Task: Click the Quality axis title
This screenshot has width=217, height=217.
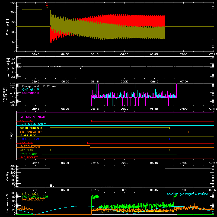Action: coord(7,176)
